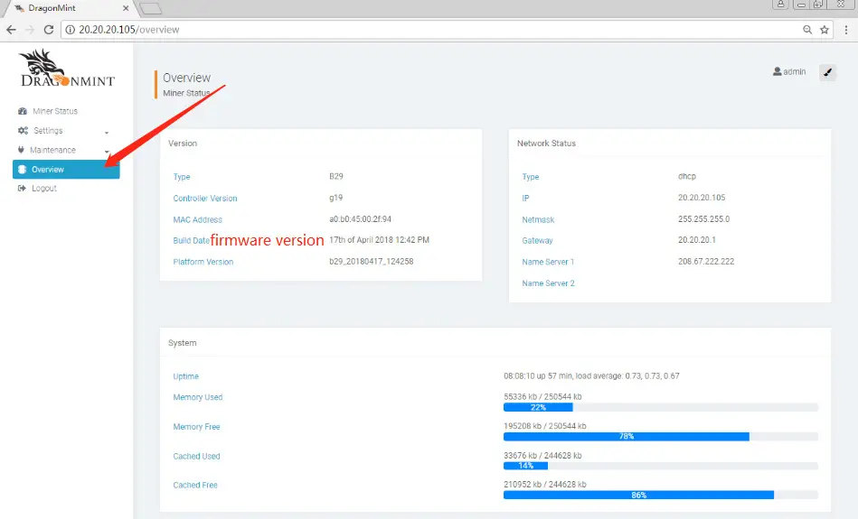This screenshot has width=858, height=519.
Task: Click the site info icon in address bar
Action: click(x=70, y=30)
